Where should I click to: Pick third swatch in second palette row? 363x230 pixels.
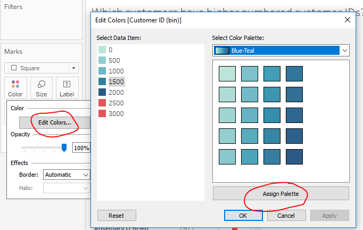pos(272,94)
